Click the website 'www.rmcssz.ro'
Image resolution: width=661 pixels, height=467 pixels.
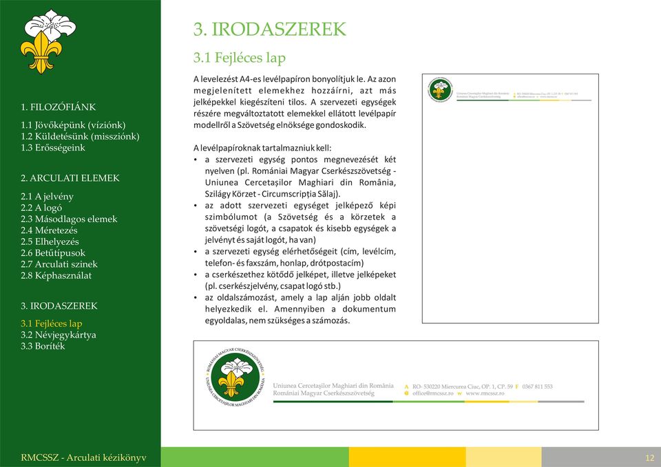pyautogui.click(x=485, y=393)
